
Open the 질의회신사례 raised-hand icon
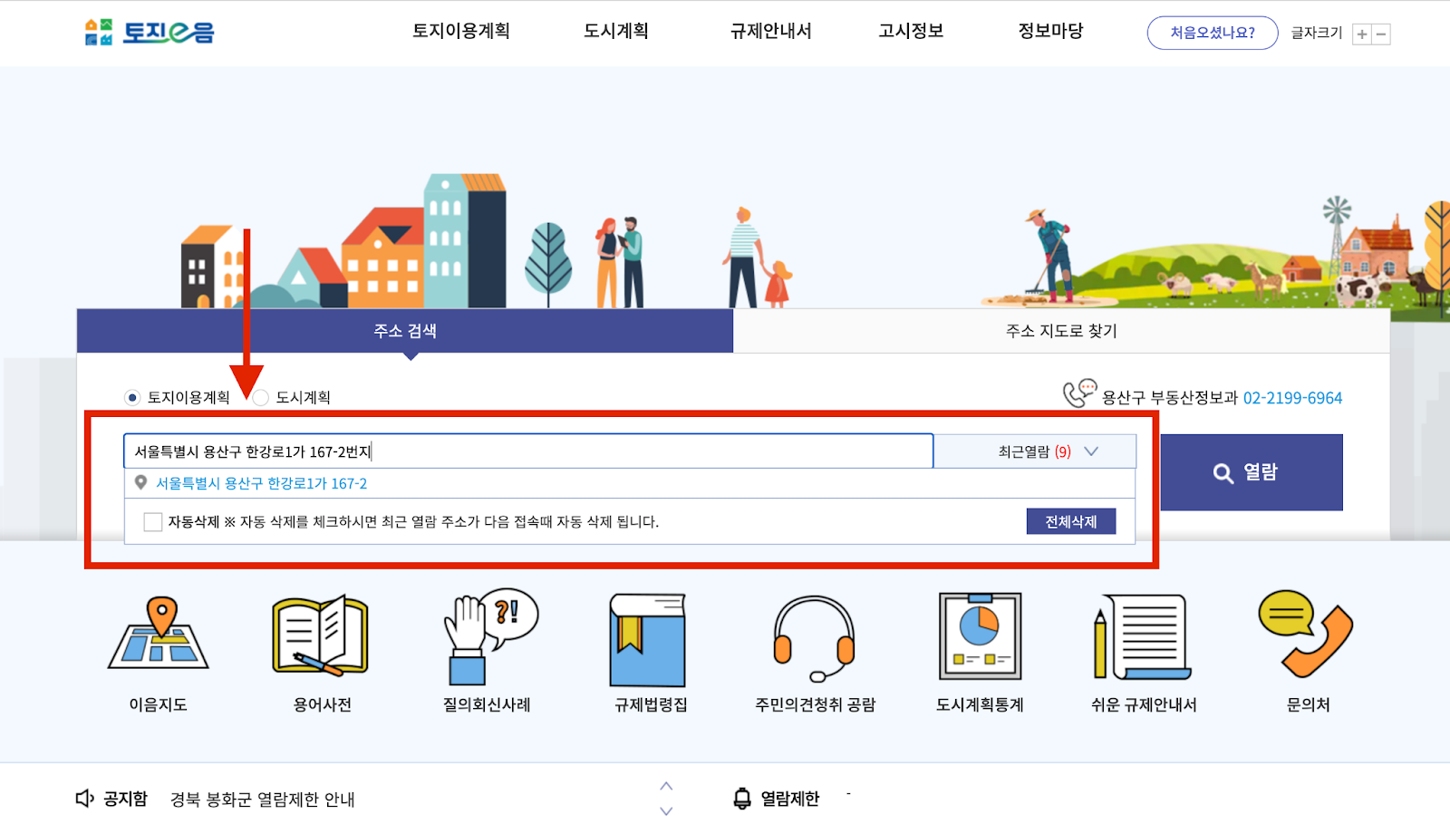tap(490, 636)
